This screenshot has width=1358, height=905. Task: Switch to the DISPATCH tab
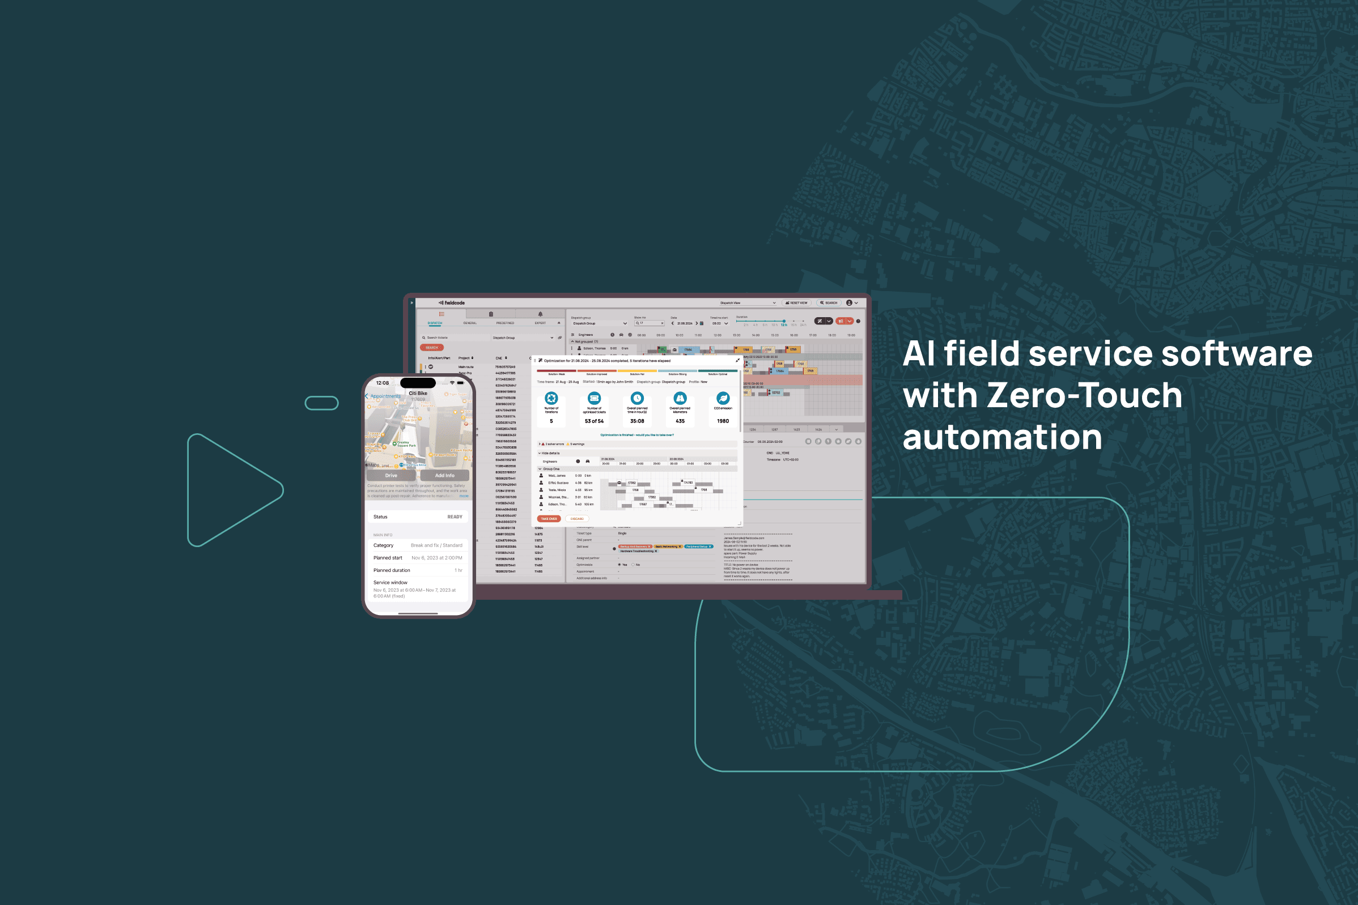pos(435,323)
